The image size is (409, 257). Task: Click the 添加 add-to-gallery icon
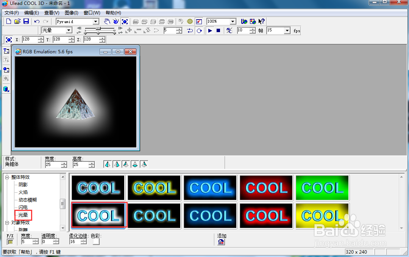coord(221,242)
